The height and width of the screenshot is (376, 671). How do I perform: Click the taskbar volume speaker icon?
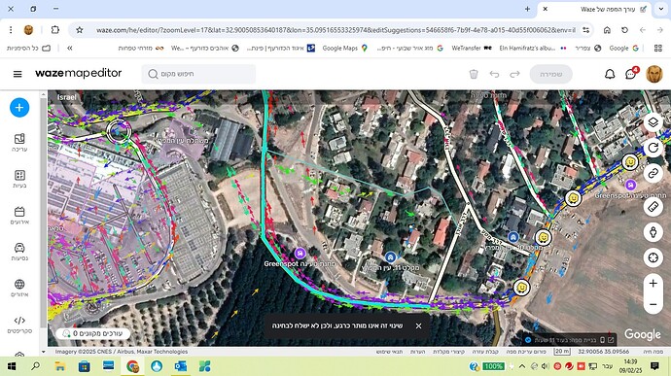(x=546, y=366)
